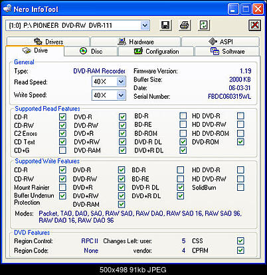Click the DVD-RAM Recorder type text
This screenshot has width=267, height=275.
[x=99, y=71]
